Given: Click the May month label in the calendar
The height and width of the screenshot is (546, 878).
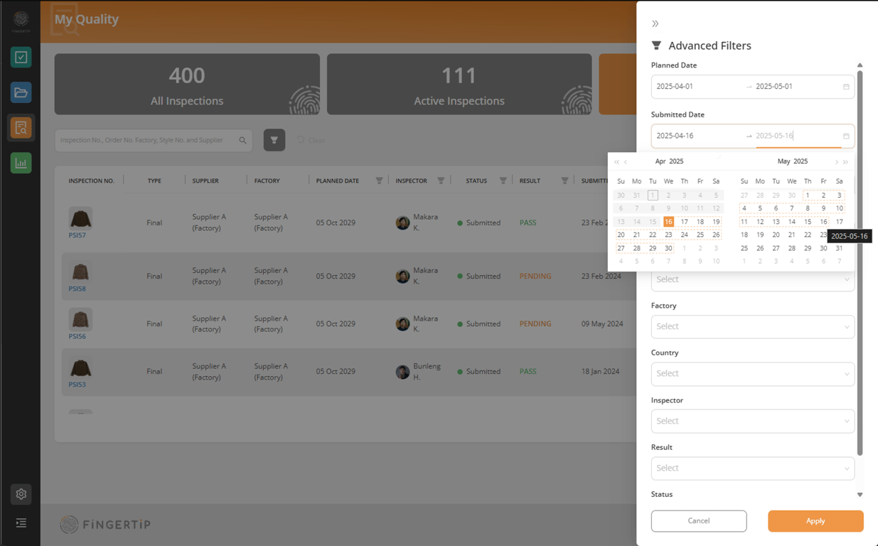Looking at the screenshot, I should click(x=783, y=161).
